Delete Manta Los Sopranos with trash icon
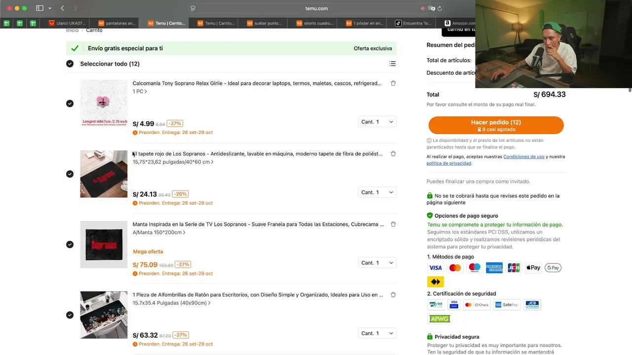 point(393,224)
